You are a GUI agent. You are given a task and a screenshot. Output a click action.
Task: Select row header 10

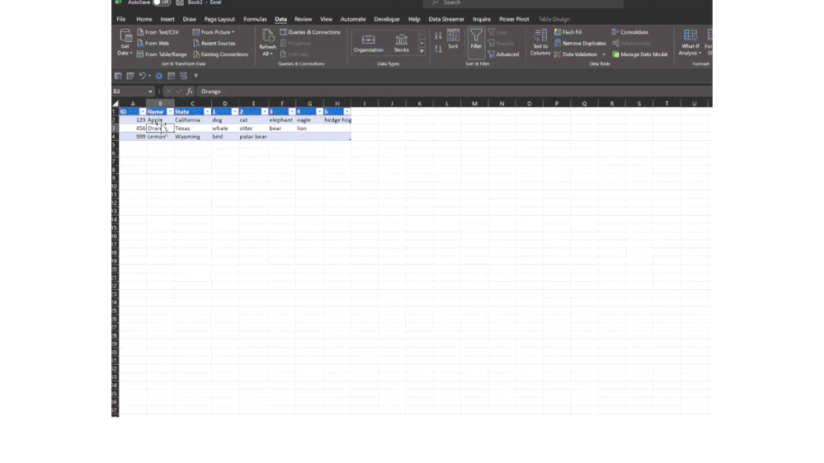point(115,186)
